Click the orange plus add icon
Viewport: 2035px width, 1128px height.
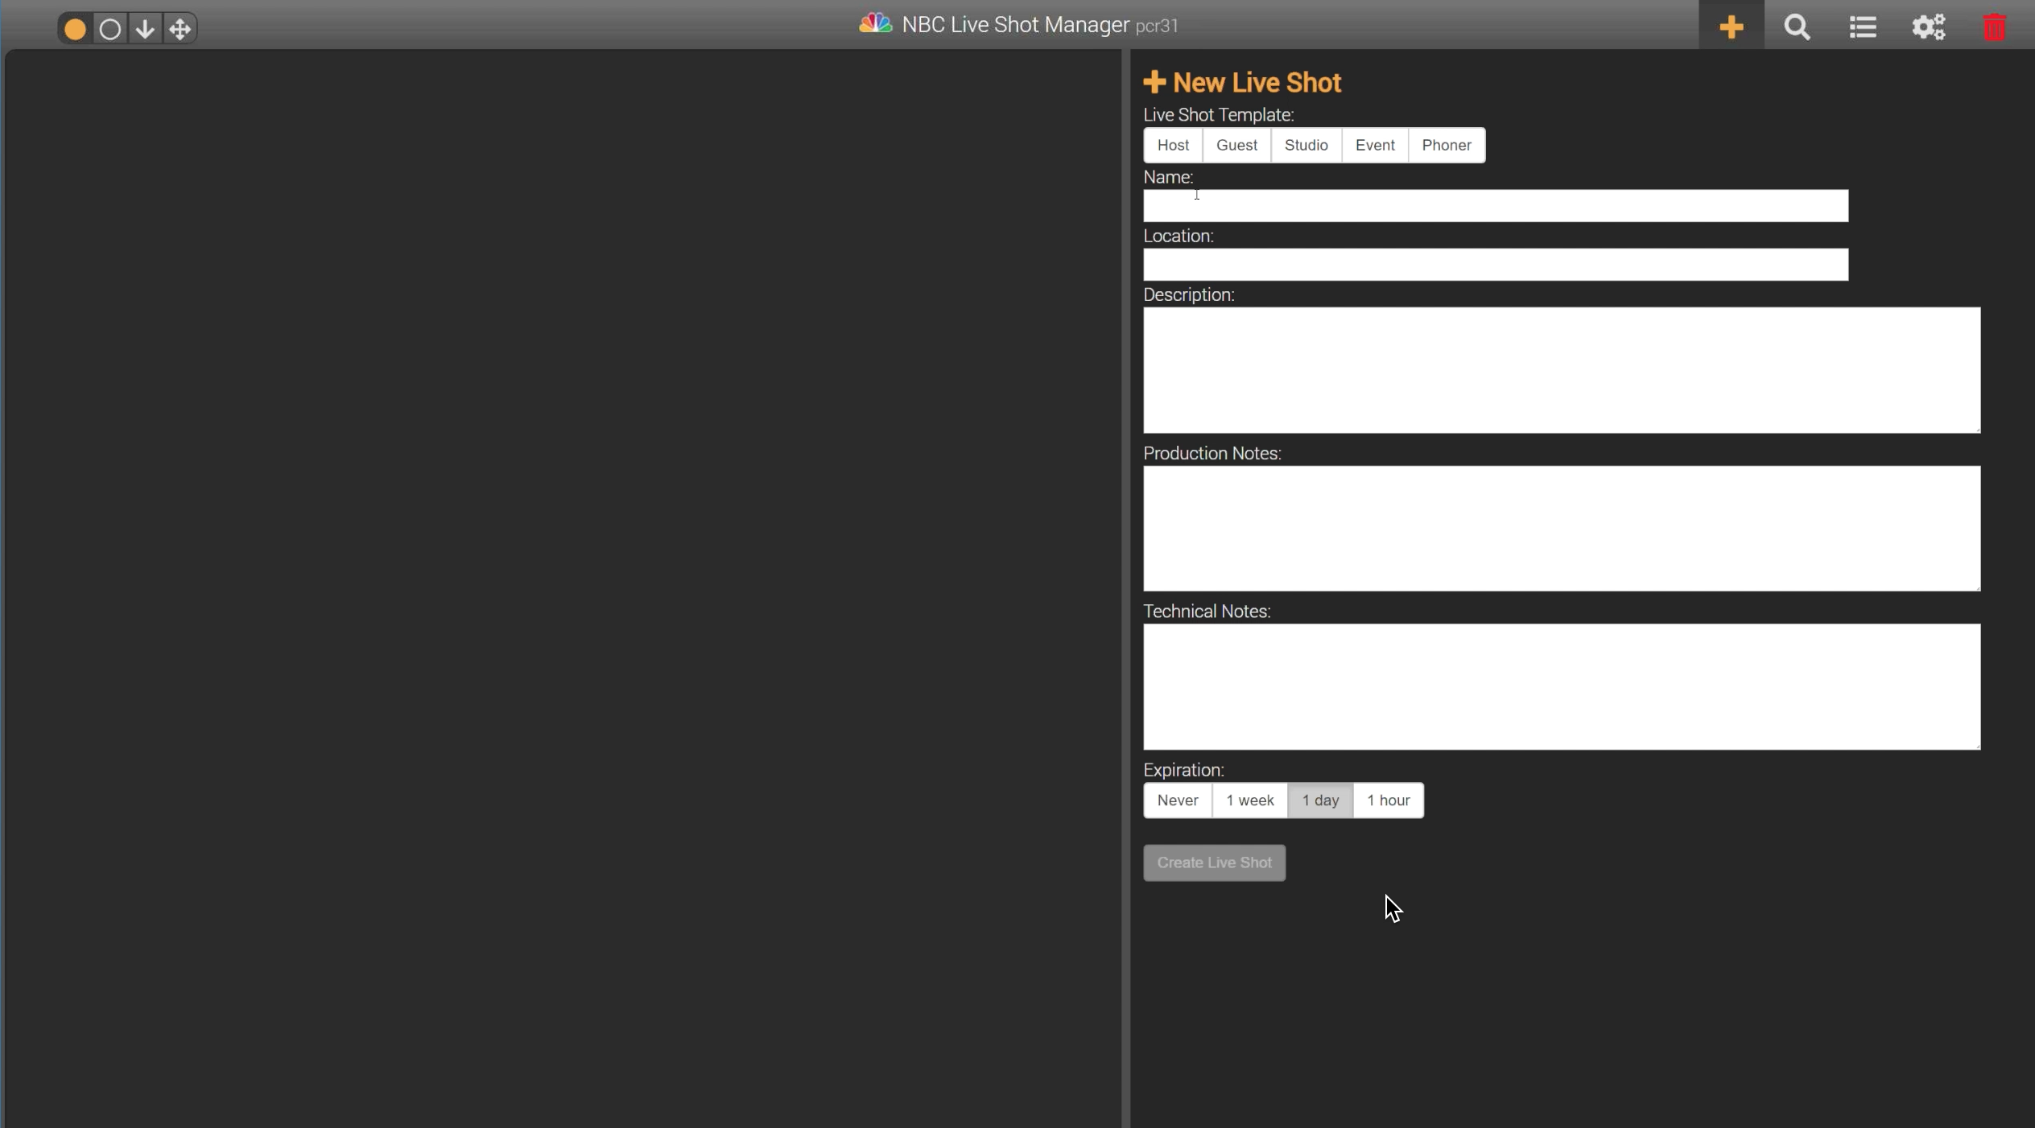pos(1731,27)
